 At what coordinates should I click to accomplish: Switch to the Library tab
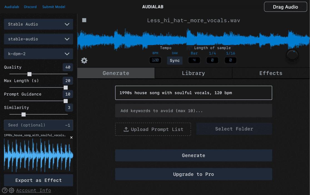click(193, 73)
